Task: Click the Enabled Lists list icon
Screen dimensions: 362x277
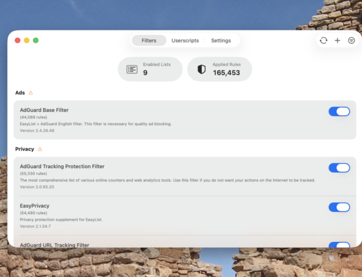Action: pyautogui.click(x=132, y=69)
